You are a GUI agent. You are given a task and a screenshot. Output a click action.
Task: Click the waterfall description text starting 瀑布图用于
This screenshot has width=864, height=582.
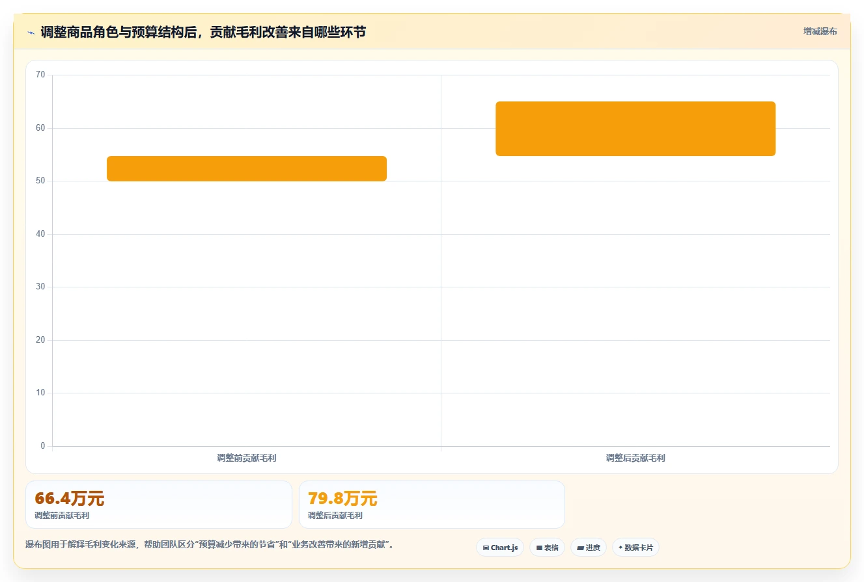click(x=210, y=545)
